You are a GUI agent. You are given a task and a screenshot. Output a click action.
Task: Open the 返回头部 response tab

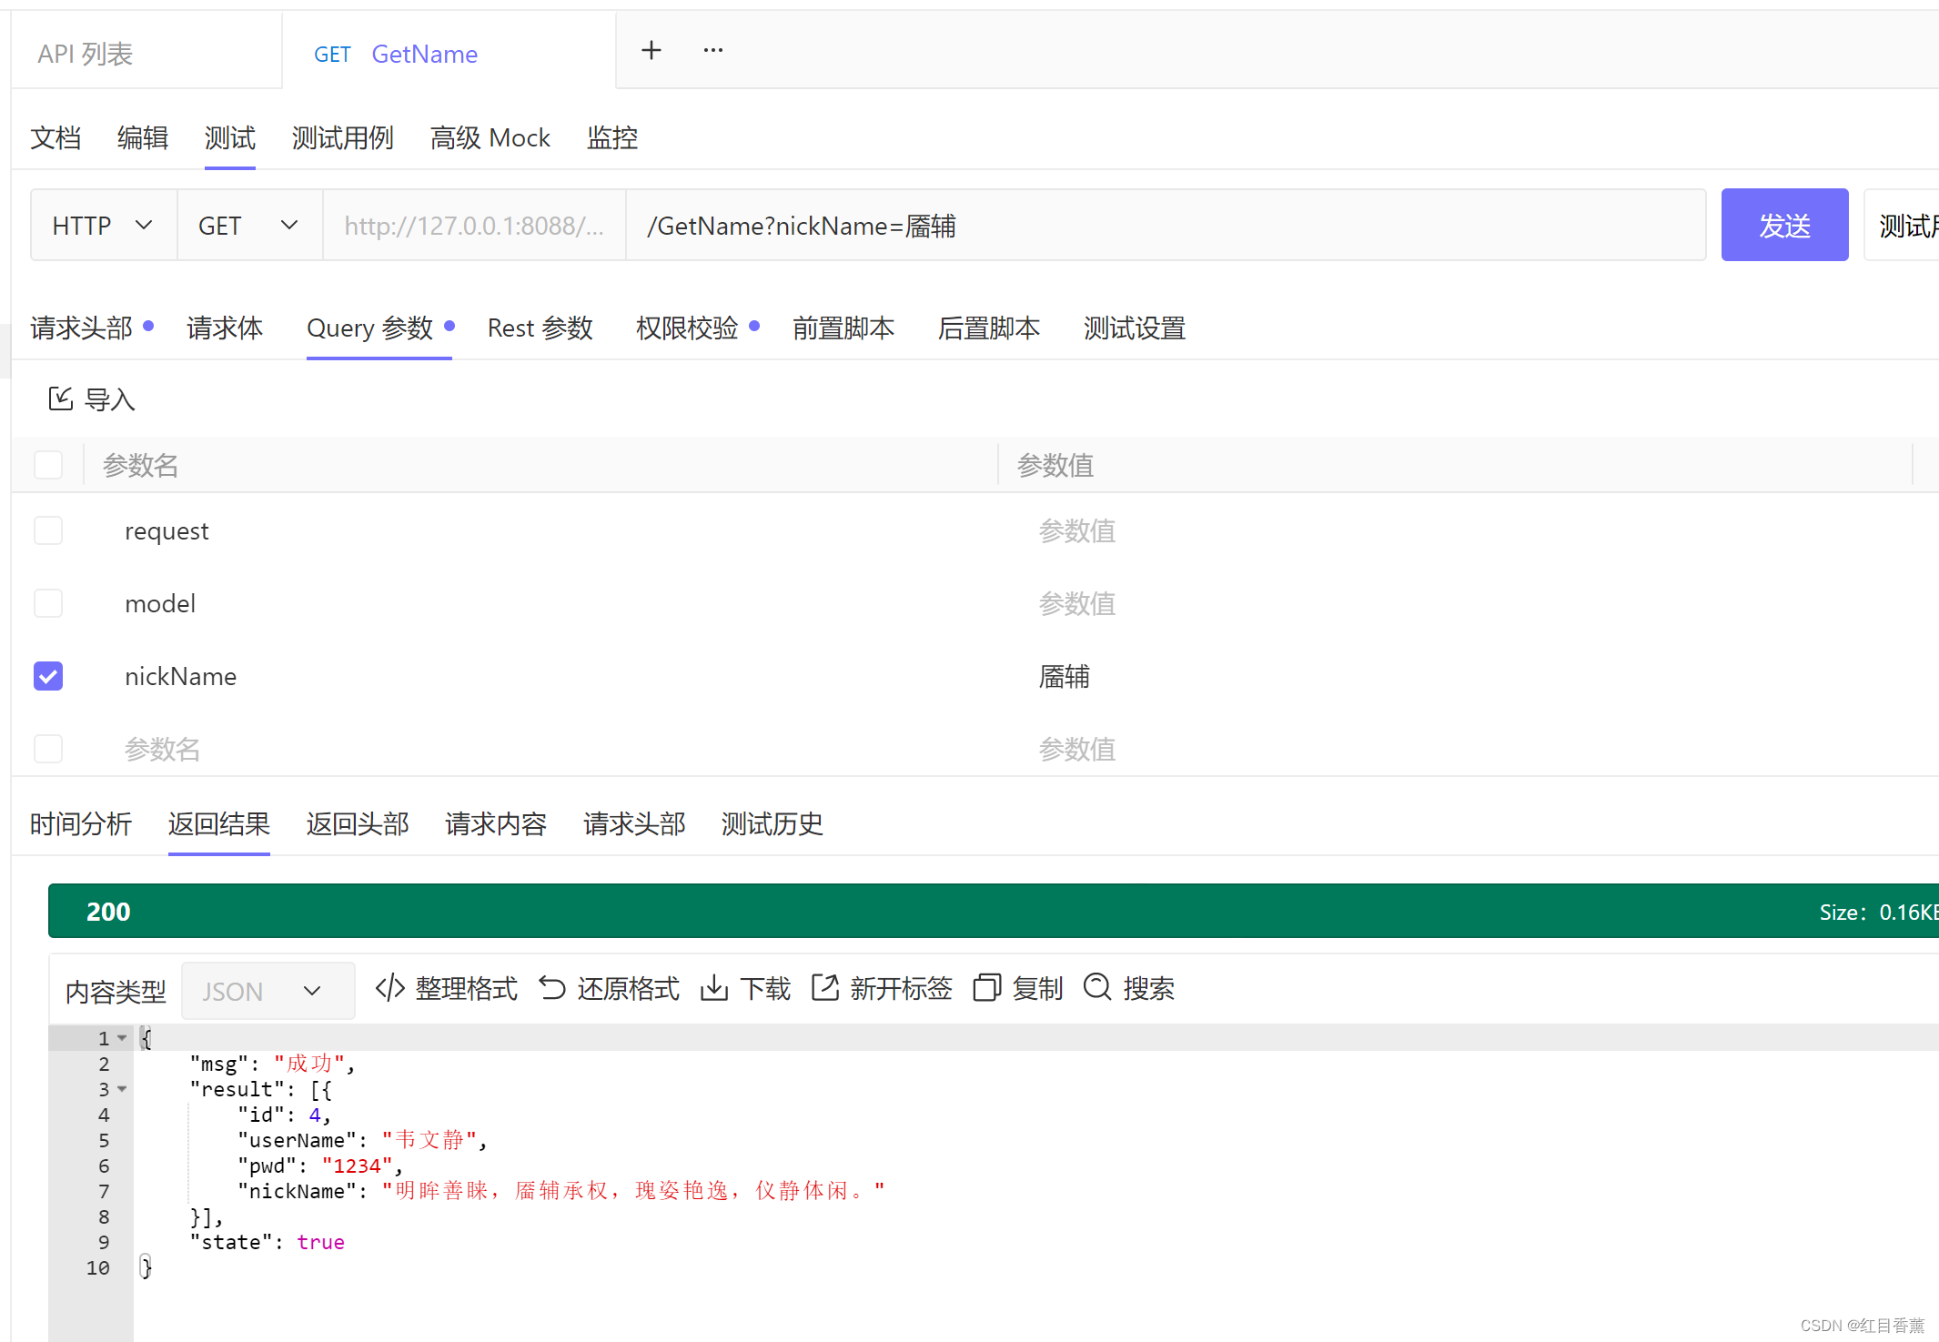coord(358,824)
